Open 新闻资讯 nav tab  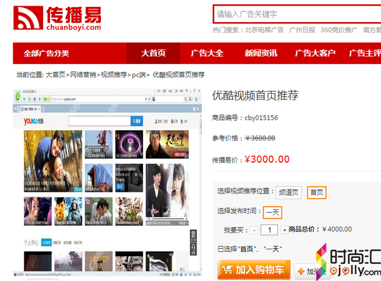pyautogui.click(x=261, y=53)
